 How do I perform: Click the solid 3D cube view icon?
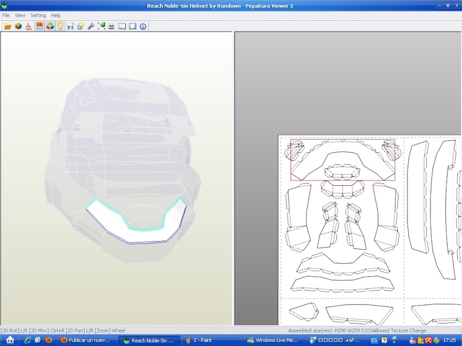coord(18,27)
